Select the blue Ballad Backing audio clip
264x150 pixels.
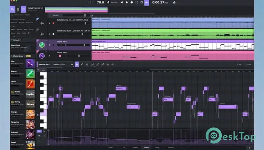pos(173,23)
